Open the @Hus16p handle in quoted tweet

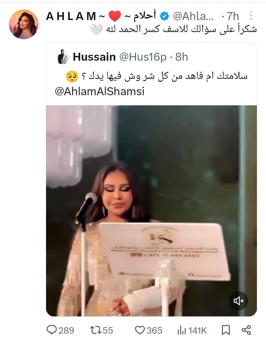point(143,57)
